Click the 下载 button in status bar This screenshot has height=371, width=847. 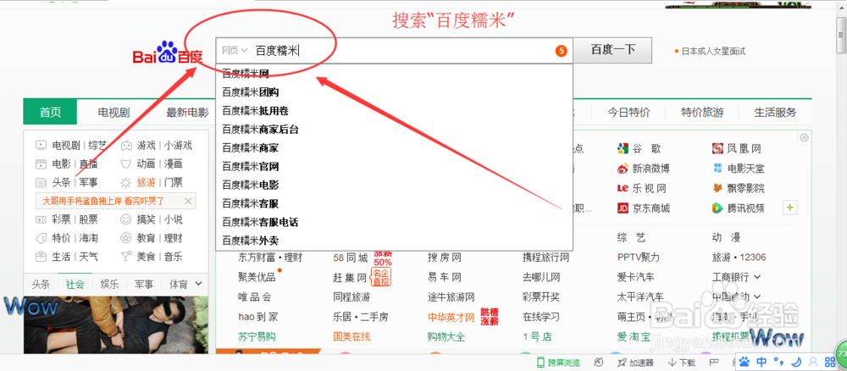[682, 363]
